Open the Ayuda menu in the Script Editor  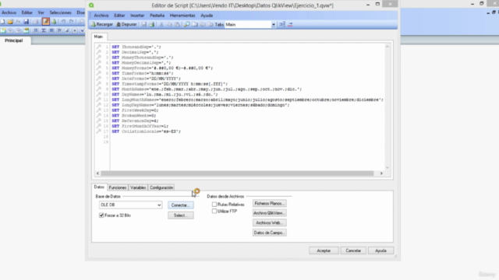[207, 16]
